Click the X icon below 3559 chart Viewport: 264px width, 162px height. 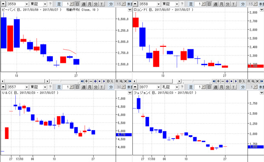(126, 81)
